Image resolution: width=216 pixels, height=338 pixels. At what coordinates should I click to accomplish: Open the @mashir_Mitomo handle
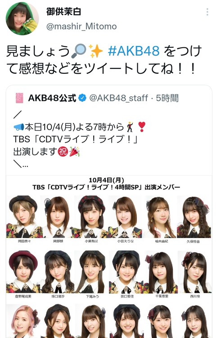(x=81, y=27)
